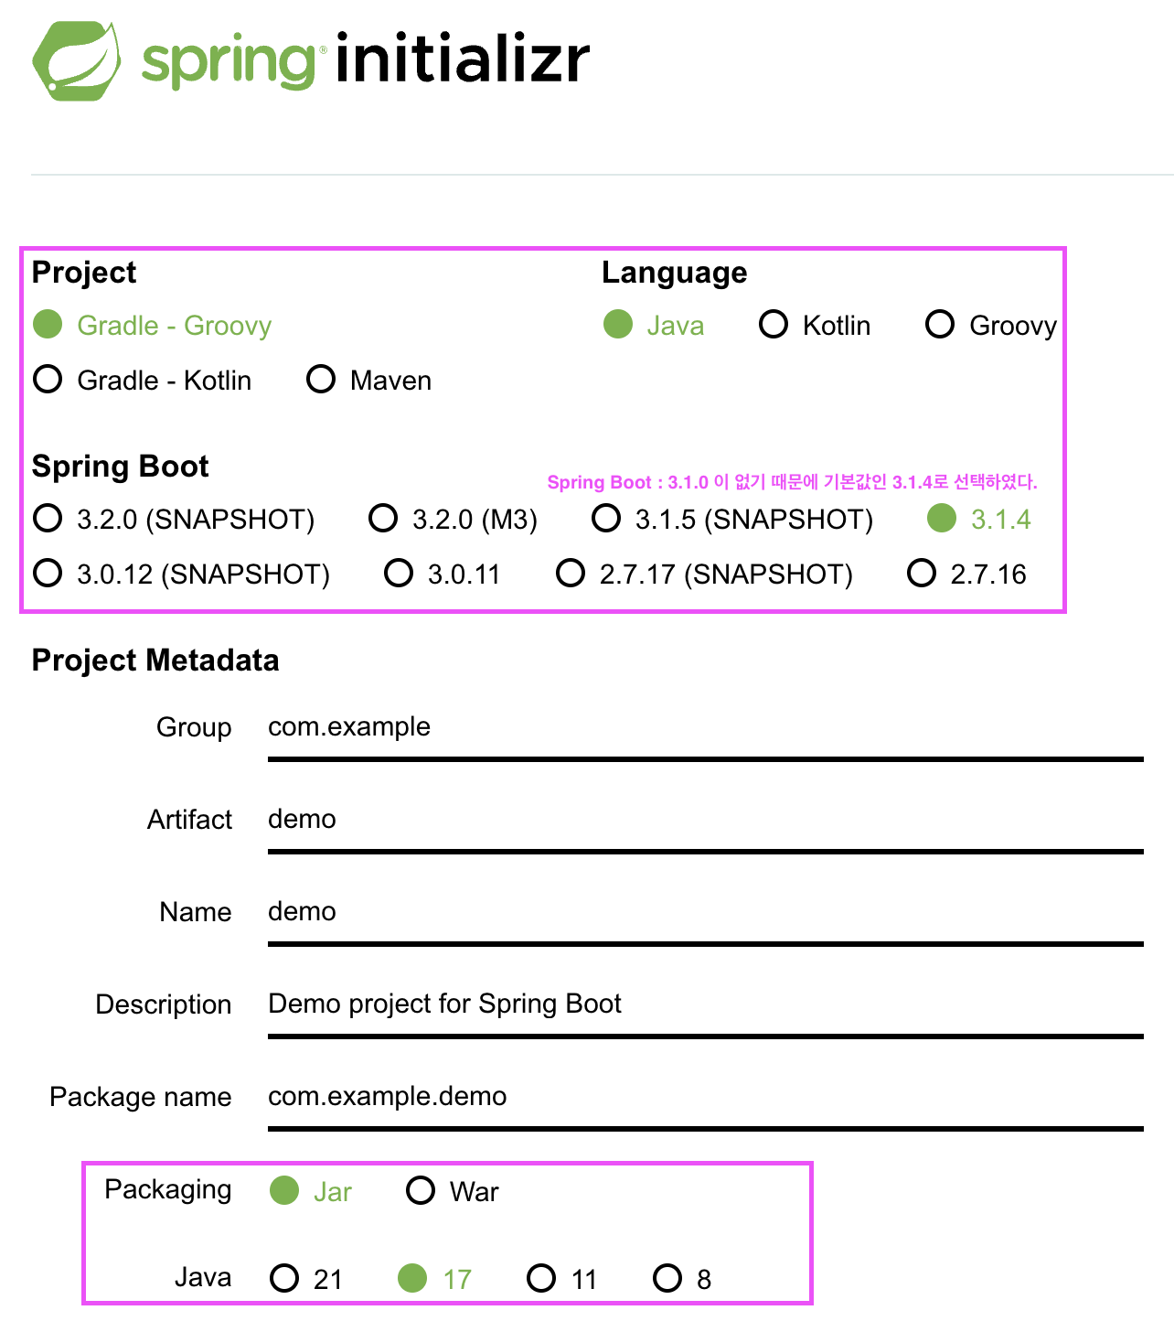The width and height of the screenshot is (1174, 1321).
Task: Select Spring Boot version 2.7.16
Action: coord(966,574)
